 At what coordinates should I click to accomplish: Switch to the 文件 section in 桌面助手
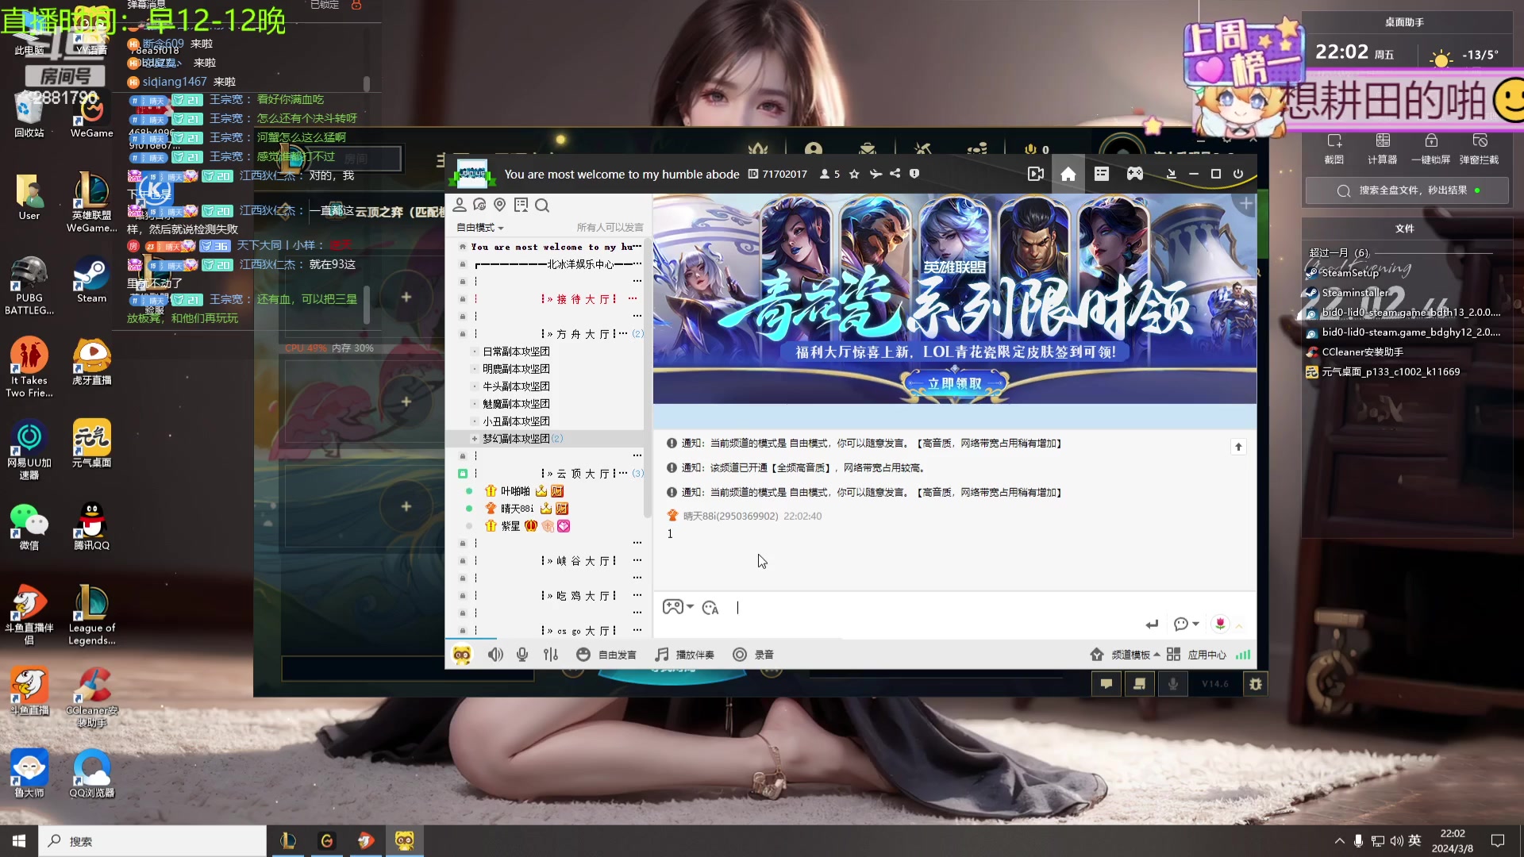1405,229
